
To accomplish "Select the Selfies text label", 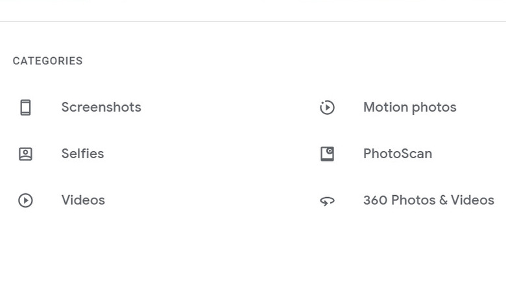I will coord(82,154).
